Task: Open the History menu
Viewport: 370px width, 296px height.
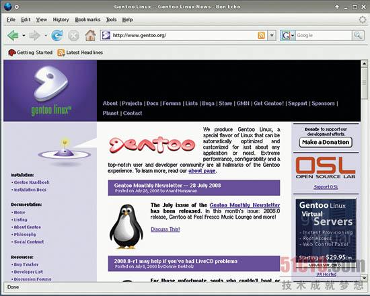Action: (61, 20)
